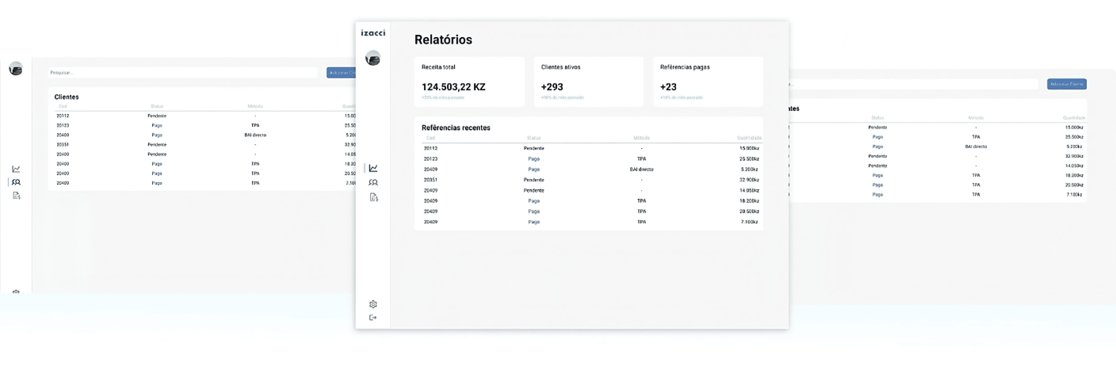Viewport: 1116px width, 374px height.
Task: Open chart icon in left window sidebar
Action: [16, 169]
